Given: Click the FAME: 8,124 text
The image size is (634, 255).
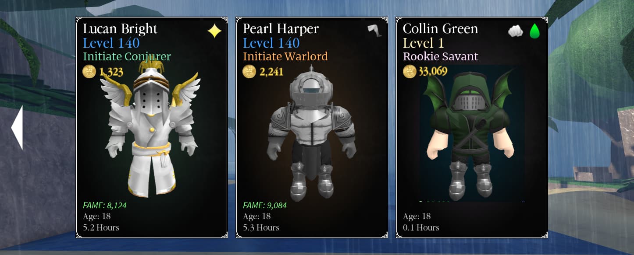Looking at the screenshot, I should click(x=105, y=205).
